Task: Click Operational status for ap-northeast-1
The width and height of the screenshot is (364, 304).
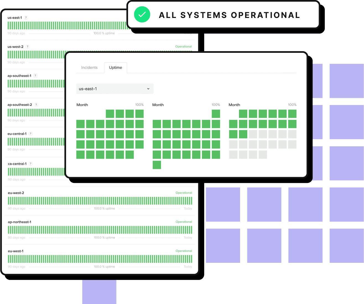Action: (184, 222)
